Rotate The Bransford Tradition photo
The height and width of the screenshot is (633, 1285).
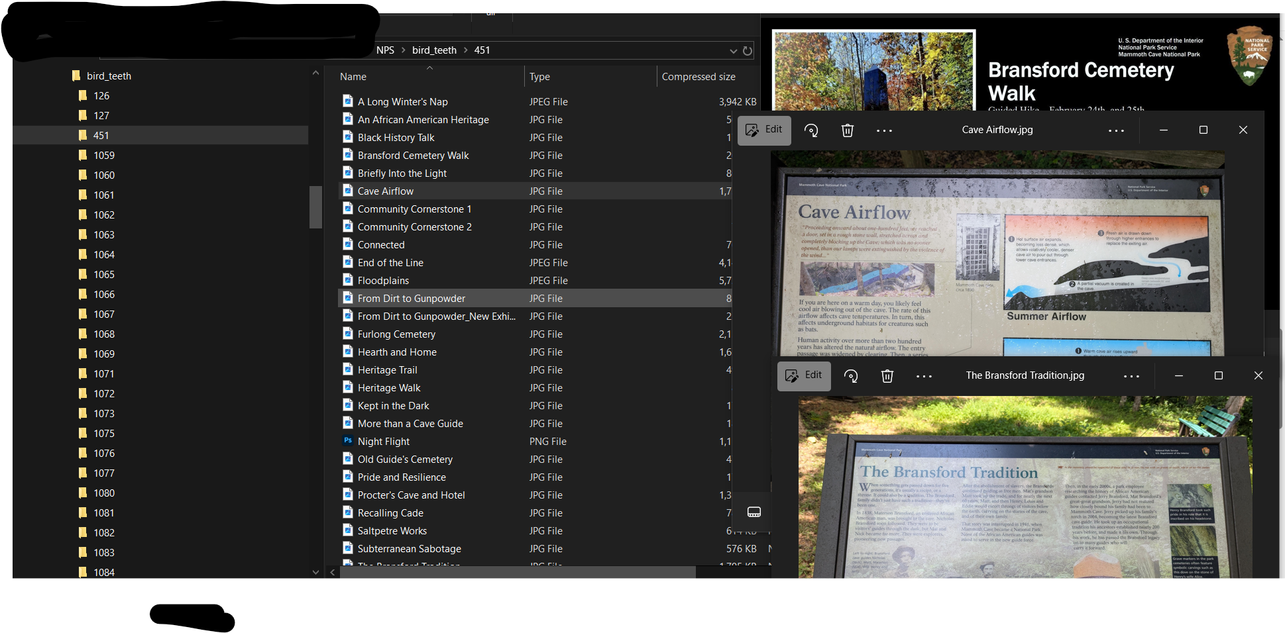851,375
